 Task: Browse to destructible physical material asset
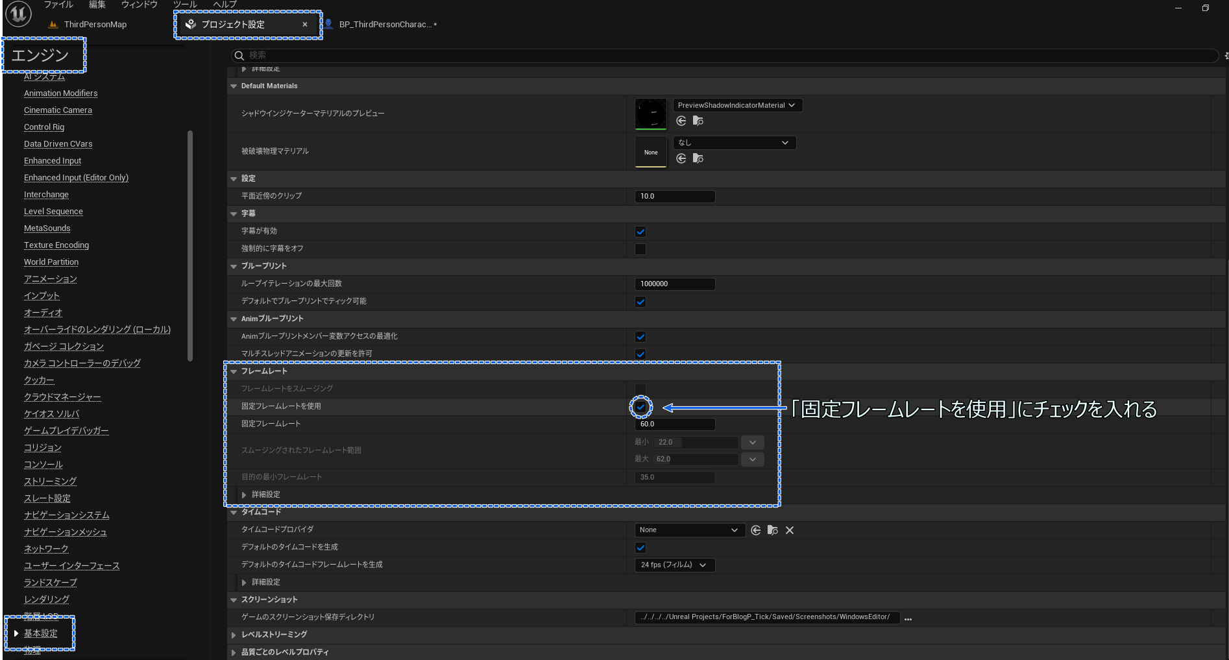click(698, 158)
